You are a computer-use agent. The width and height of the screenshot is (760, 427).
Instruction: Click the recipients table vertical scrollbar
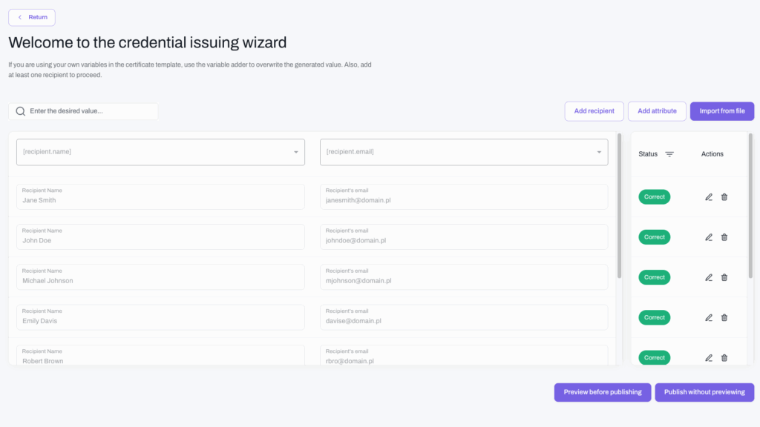pos(619,206)
